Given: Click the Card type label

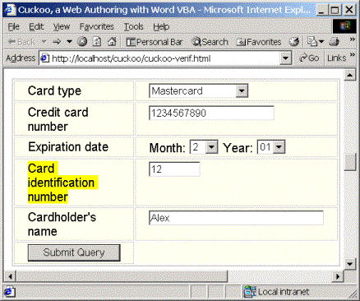Looking at the screenshot, I should coord(54,91).
